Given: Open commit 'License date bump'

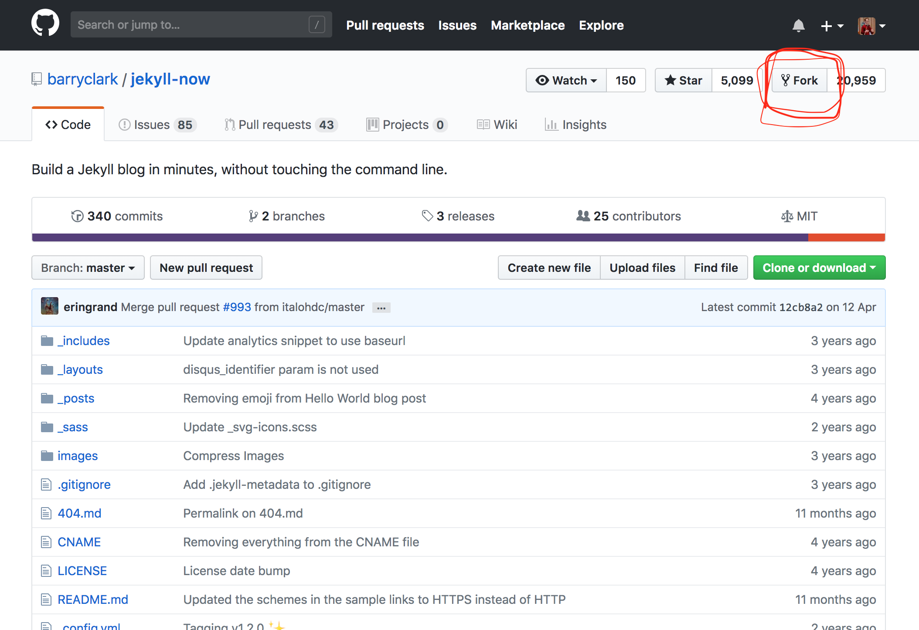Looking at the screenshot, I should 237,571.
